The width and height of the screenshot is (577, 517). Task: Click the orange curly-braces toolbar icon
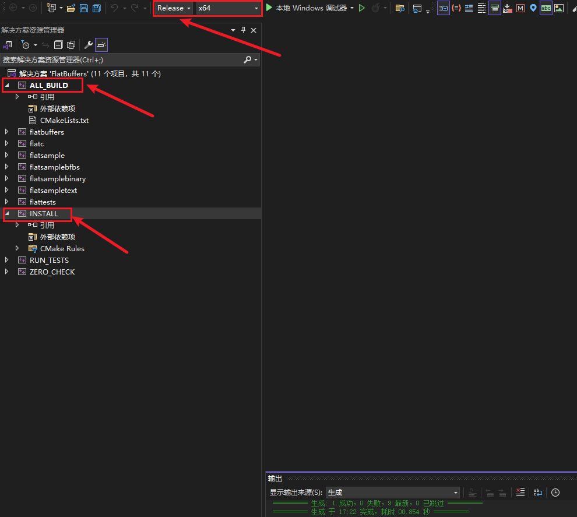[456, 8]
